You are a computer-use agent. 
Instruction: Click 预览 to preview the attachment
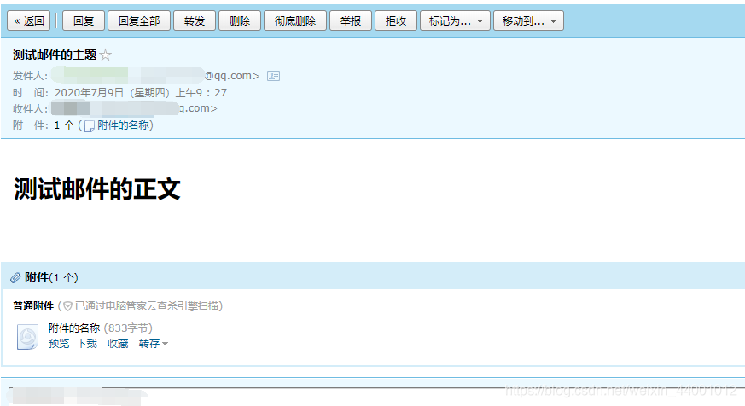click(59, 344)
